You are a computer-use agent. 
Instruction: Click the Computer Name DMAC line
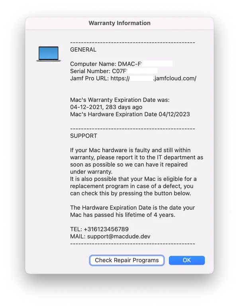(121, 64)
